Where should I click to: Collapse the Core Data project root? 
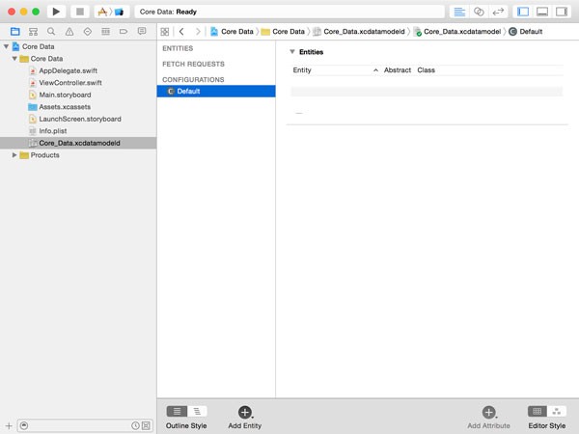click(7, 46)
